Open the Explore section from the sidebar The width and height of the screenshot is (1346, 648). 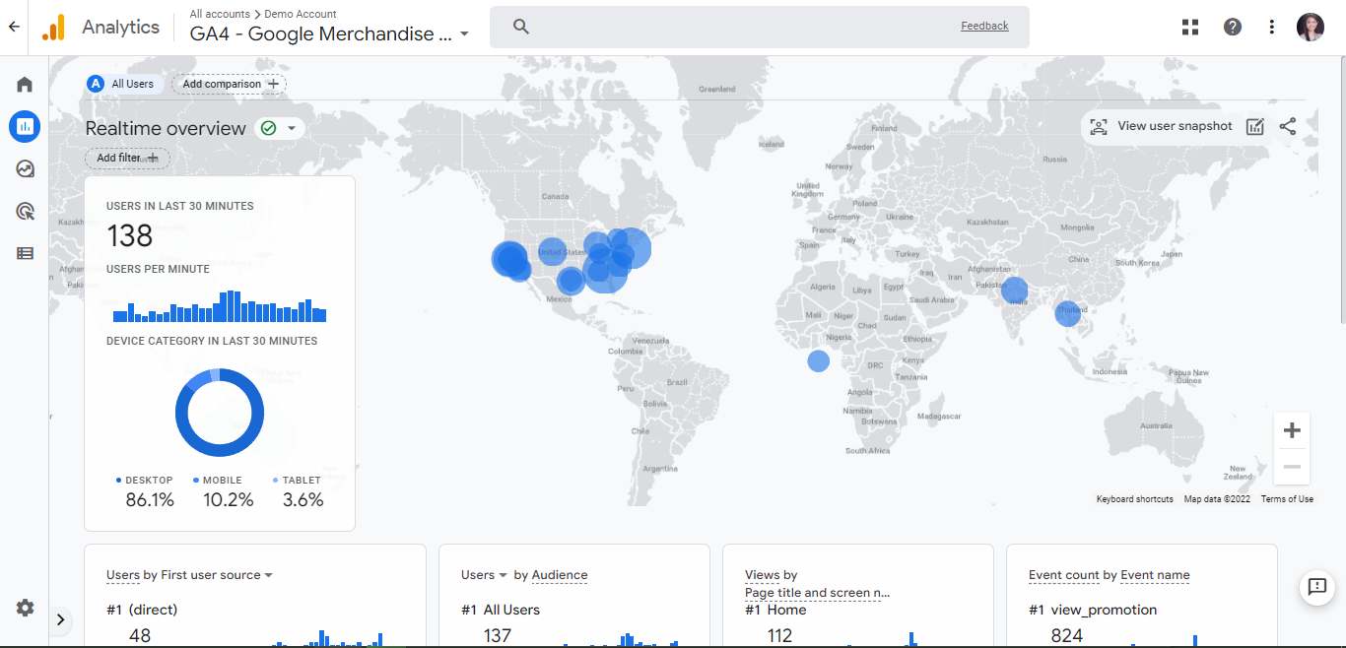click(24, 168)
